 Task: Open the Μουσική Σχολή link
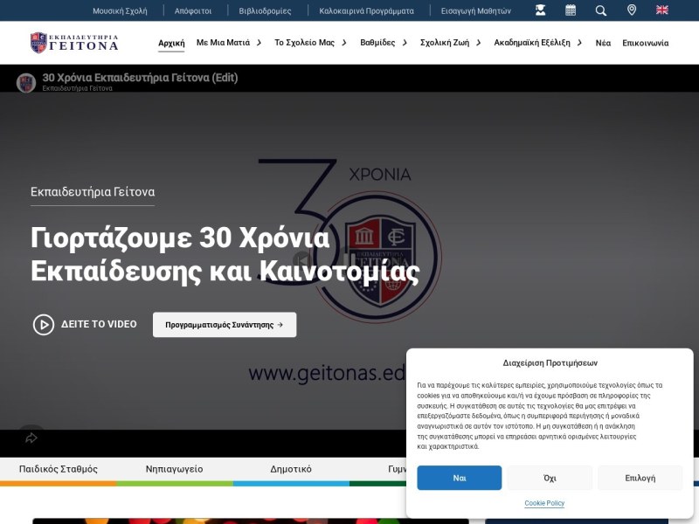120,10
